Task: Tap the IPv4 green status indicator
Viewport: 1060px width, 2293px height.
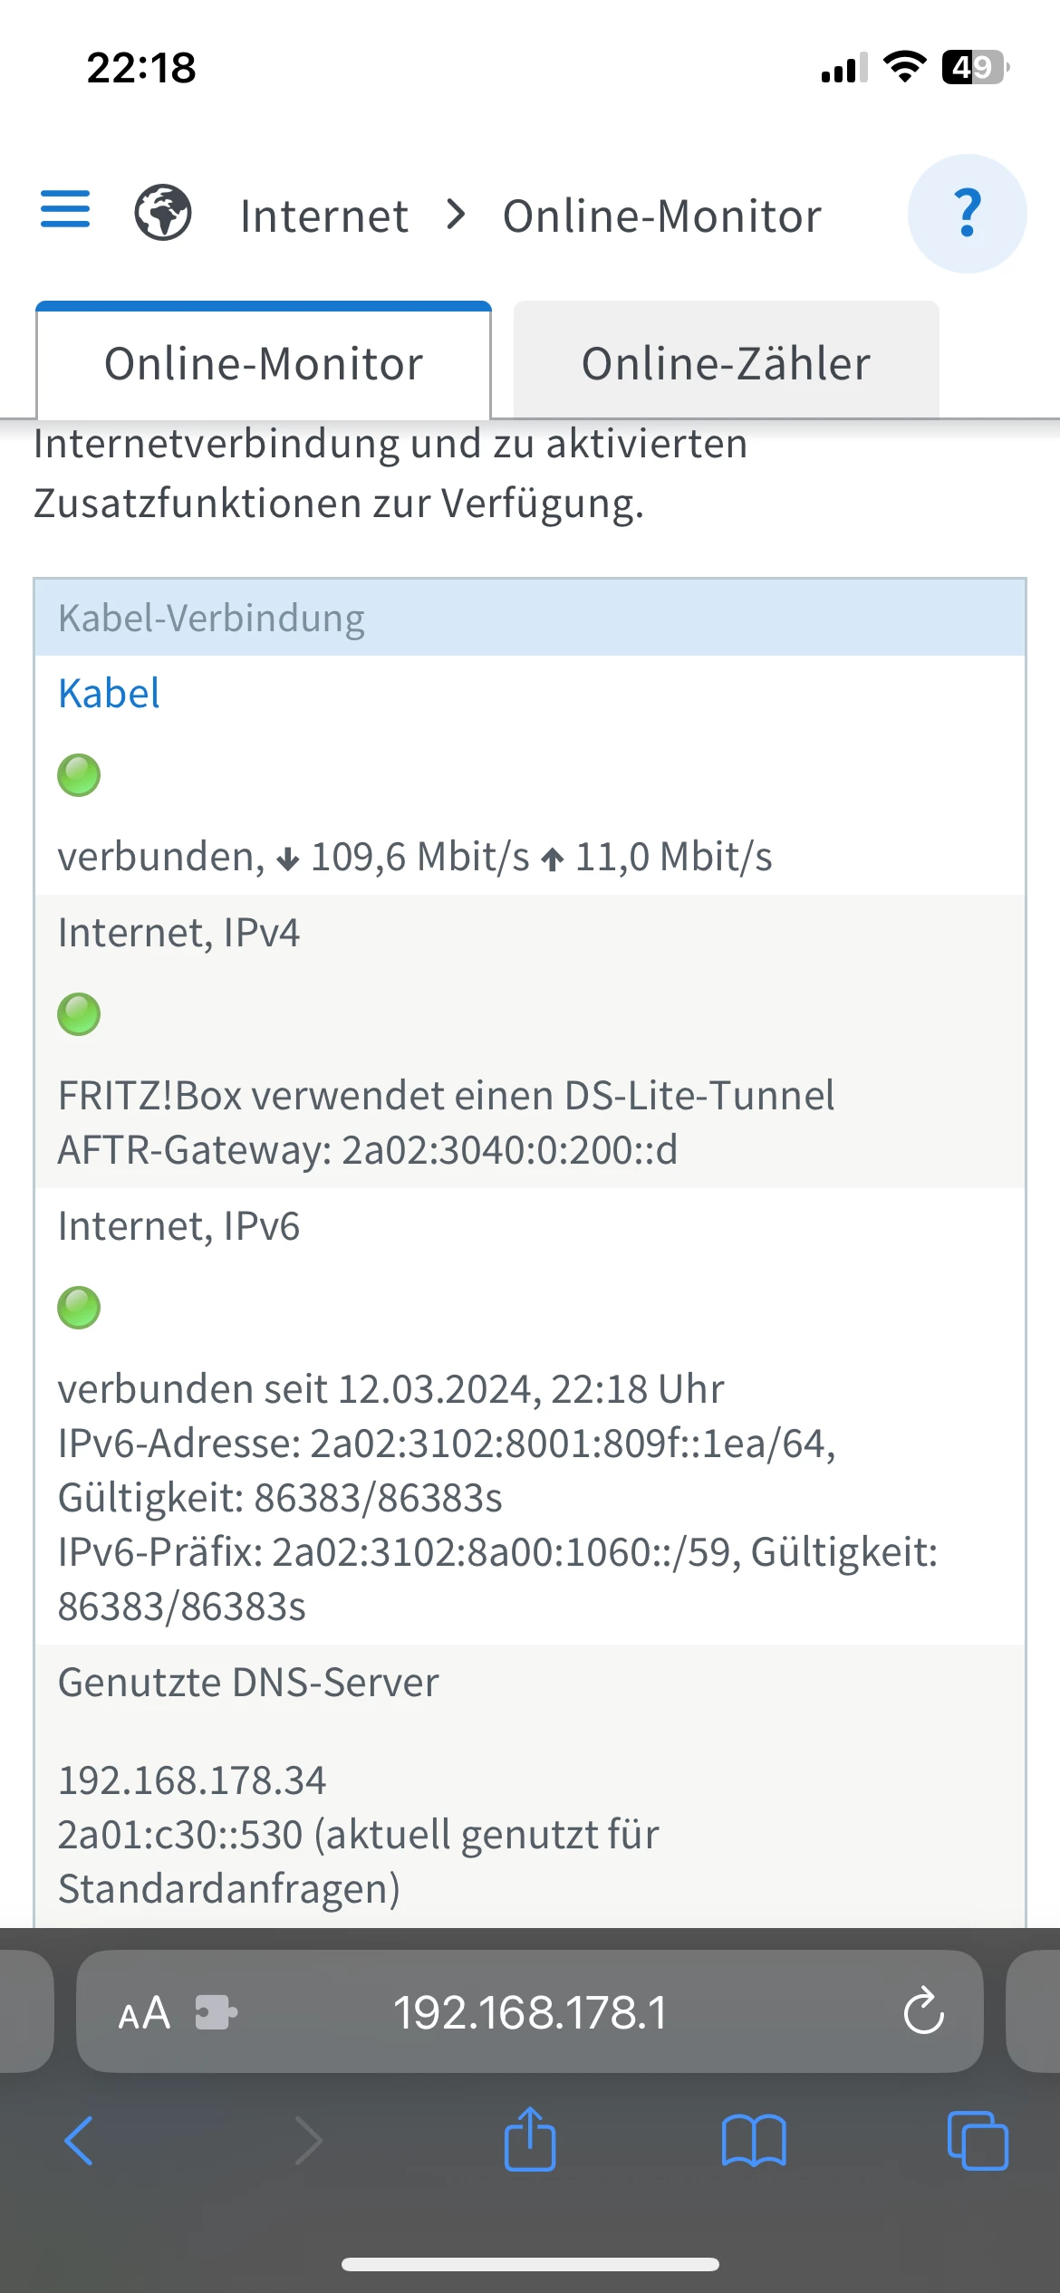Action: click(79, 1014)
